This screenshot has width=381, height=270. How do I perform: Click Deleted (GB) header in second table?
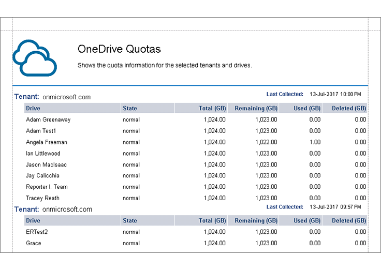pos(345,220)
